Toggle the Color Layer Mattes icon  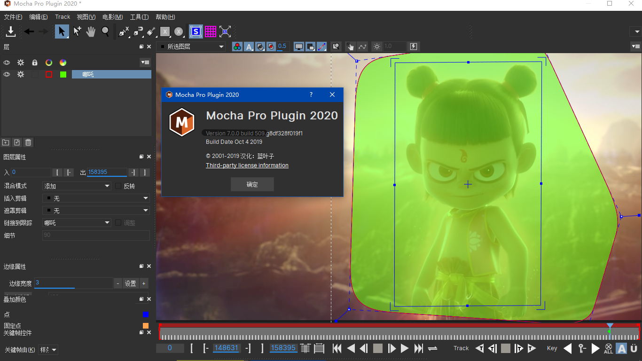click(x=271, y=47)
